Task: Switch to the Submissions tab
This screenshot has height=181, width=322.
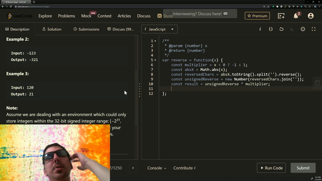Action: coord(86,29)
